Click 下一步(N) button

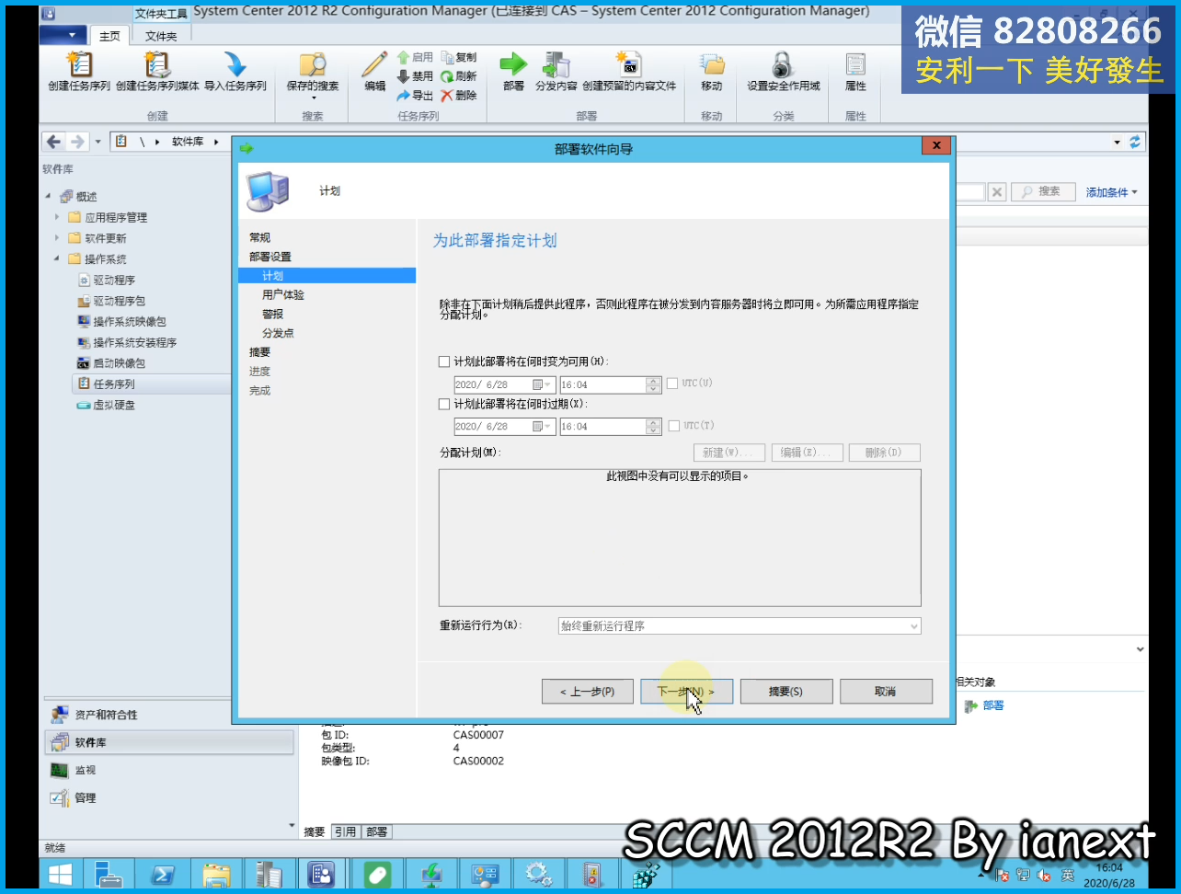click(x=686, y=692)
